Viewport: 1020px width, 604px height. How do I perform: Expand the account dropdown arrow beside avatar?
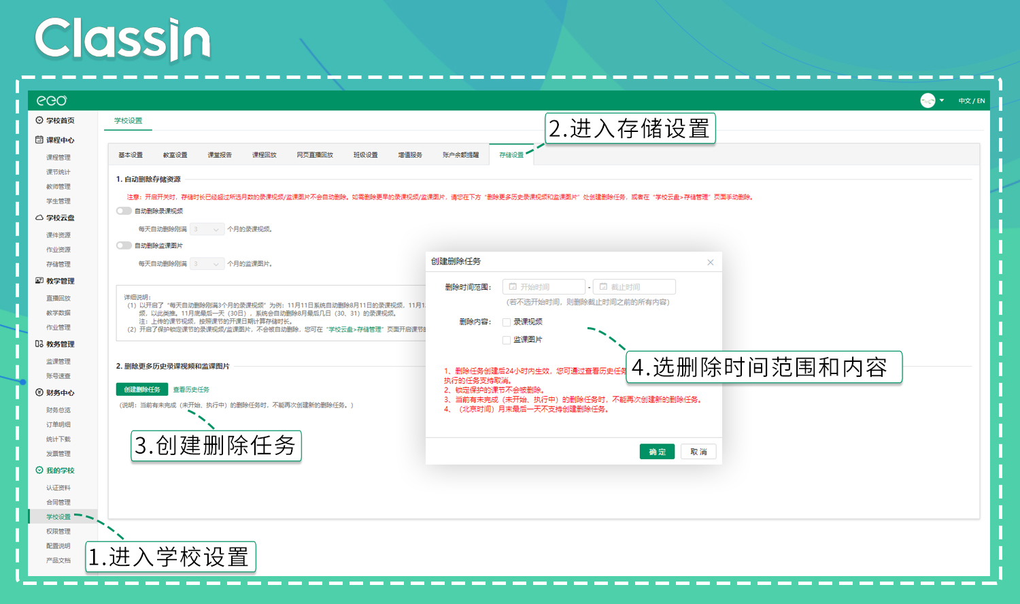[942, 101]
